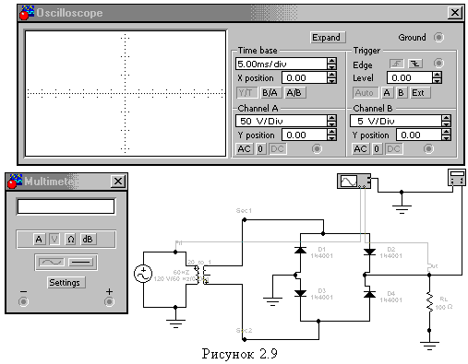The image size is (468, 364).
Task: Select diode D1 1N4001
Action: coord(300,251)
